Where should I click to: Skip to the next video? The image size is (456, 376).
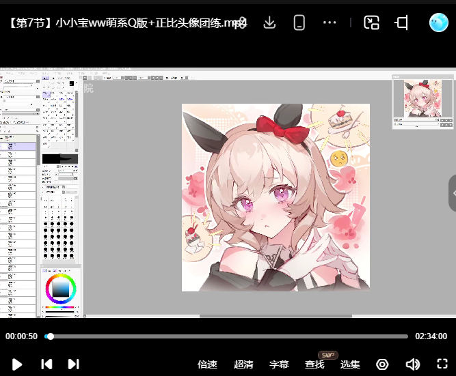click(x=74, y=364)
